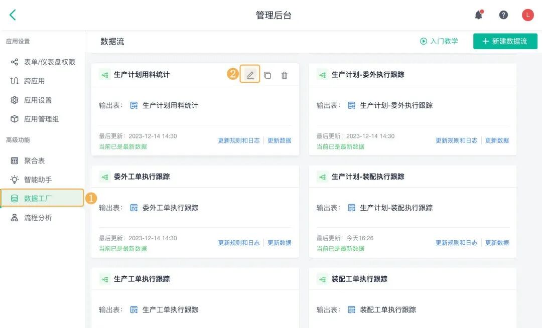Click 更新数据 for 生产计划-装配执行跟踪
This screenshot has height=328, width=542.
[x=497, y=243]
